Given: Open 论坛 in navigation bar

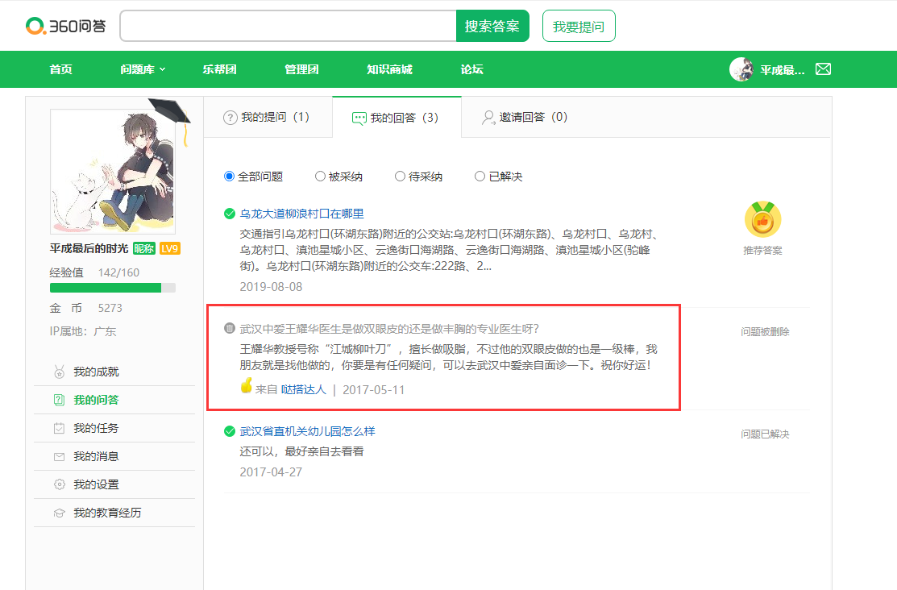Looking at the screenshot, I should [472, 69].
